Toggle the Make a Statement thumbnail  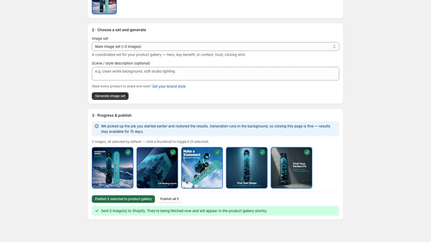coord(202,168)
